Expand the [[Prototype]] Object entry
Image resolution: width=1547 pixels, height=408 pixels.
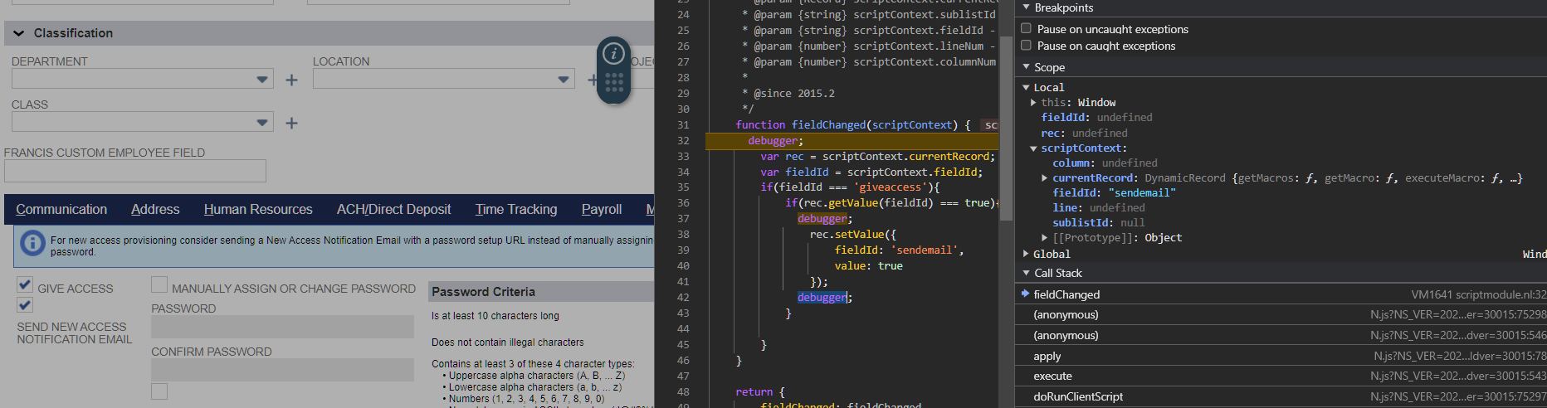[x=1044, y=238]
